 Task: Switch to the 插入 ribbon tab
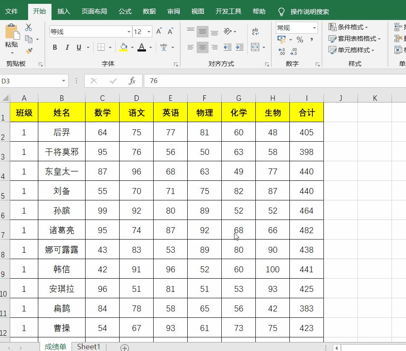(64, 11)
